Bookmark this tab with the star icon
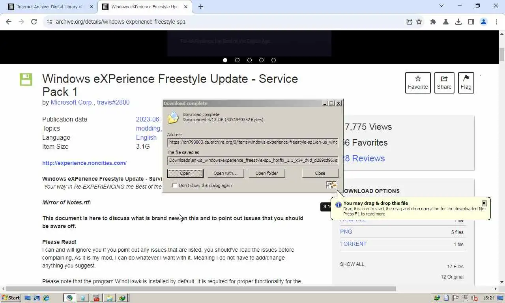505x303 pixels. 419,22
